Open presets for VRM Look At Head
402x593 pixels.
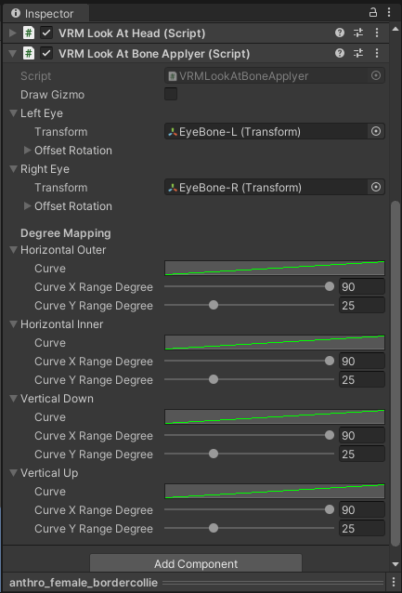pyautogui.click(x=358, y=33)
